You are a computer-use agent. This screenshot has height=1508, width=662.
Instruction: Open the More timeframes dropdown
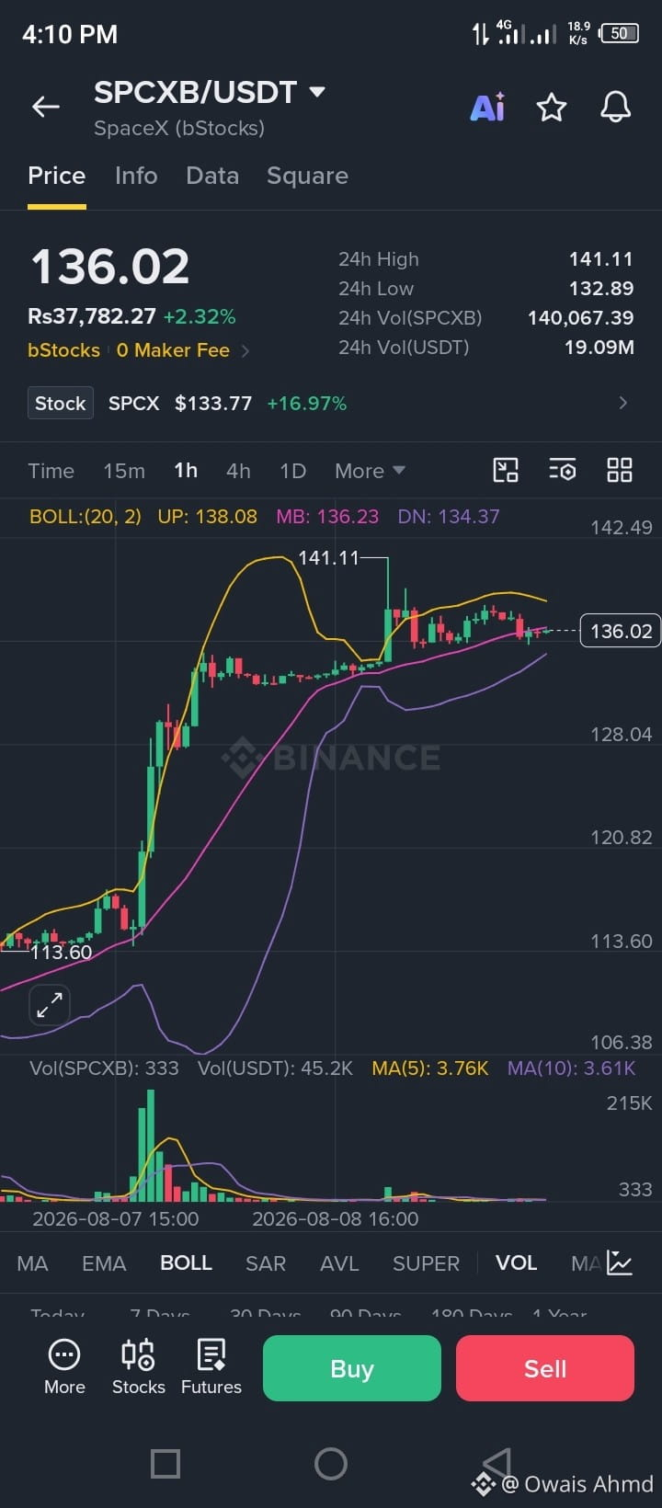point(370,471)
